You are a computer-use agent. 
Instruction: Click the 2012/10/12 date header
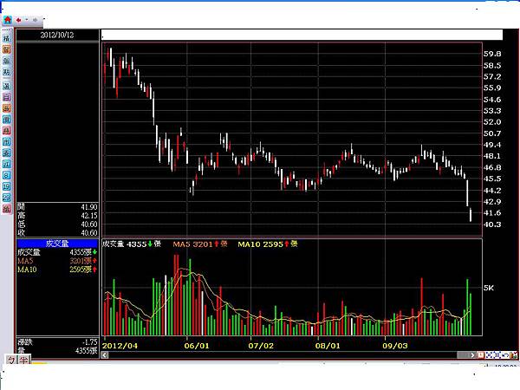pyautogui.click(x=57, y=35)
